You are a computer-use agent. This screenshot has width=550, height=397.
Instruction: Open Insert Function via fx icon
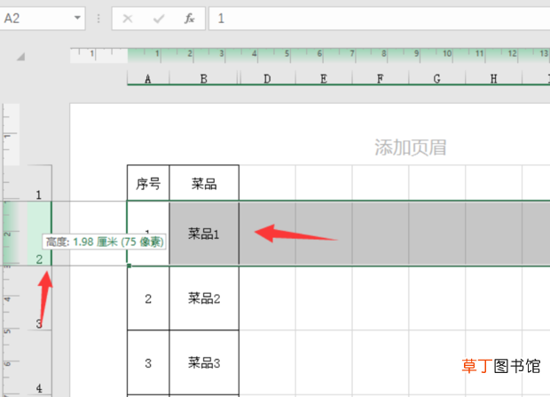(x=190, y=19)
